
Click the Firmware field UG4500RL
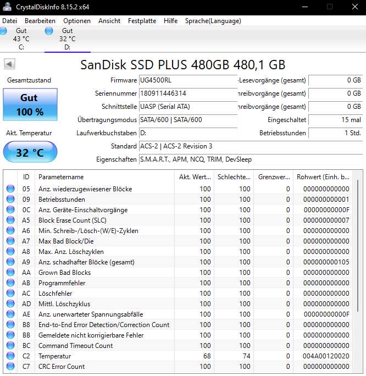pos(188,80)
